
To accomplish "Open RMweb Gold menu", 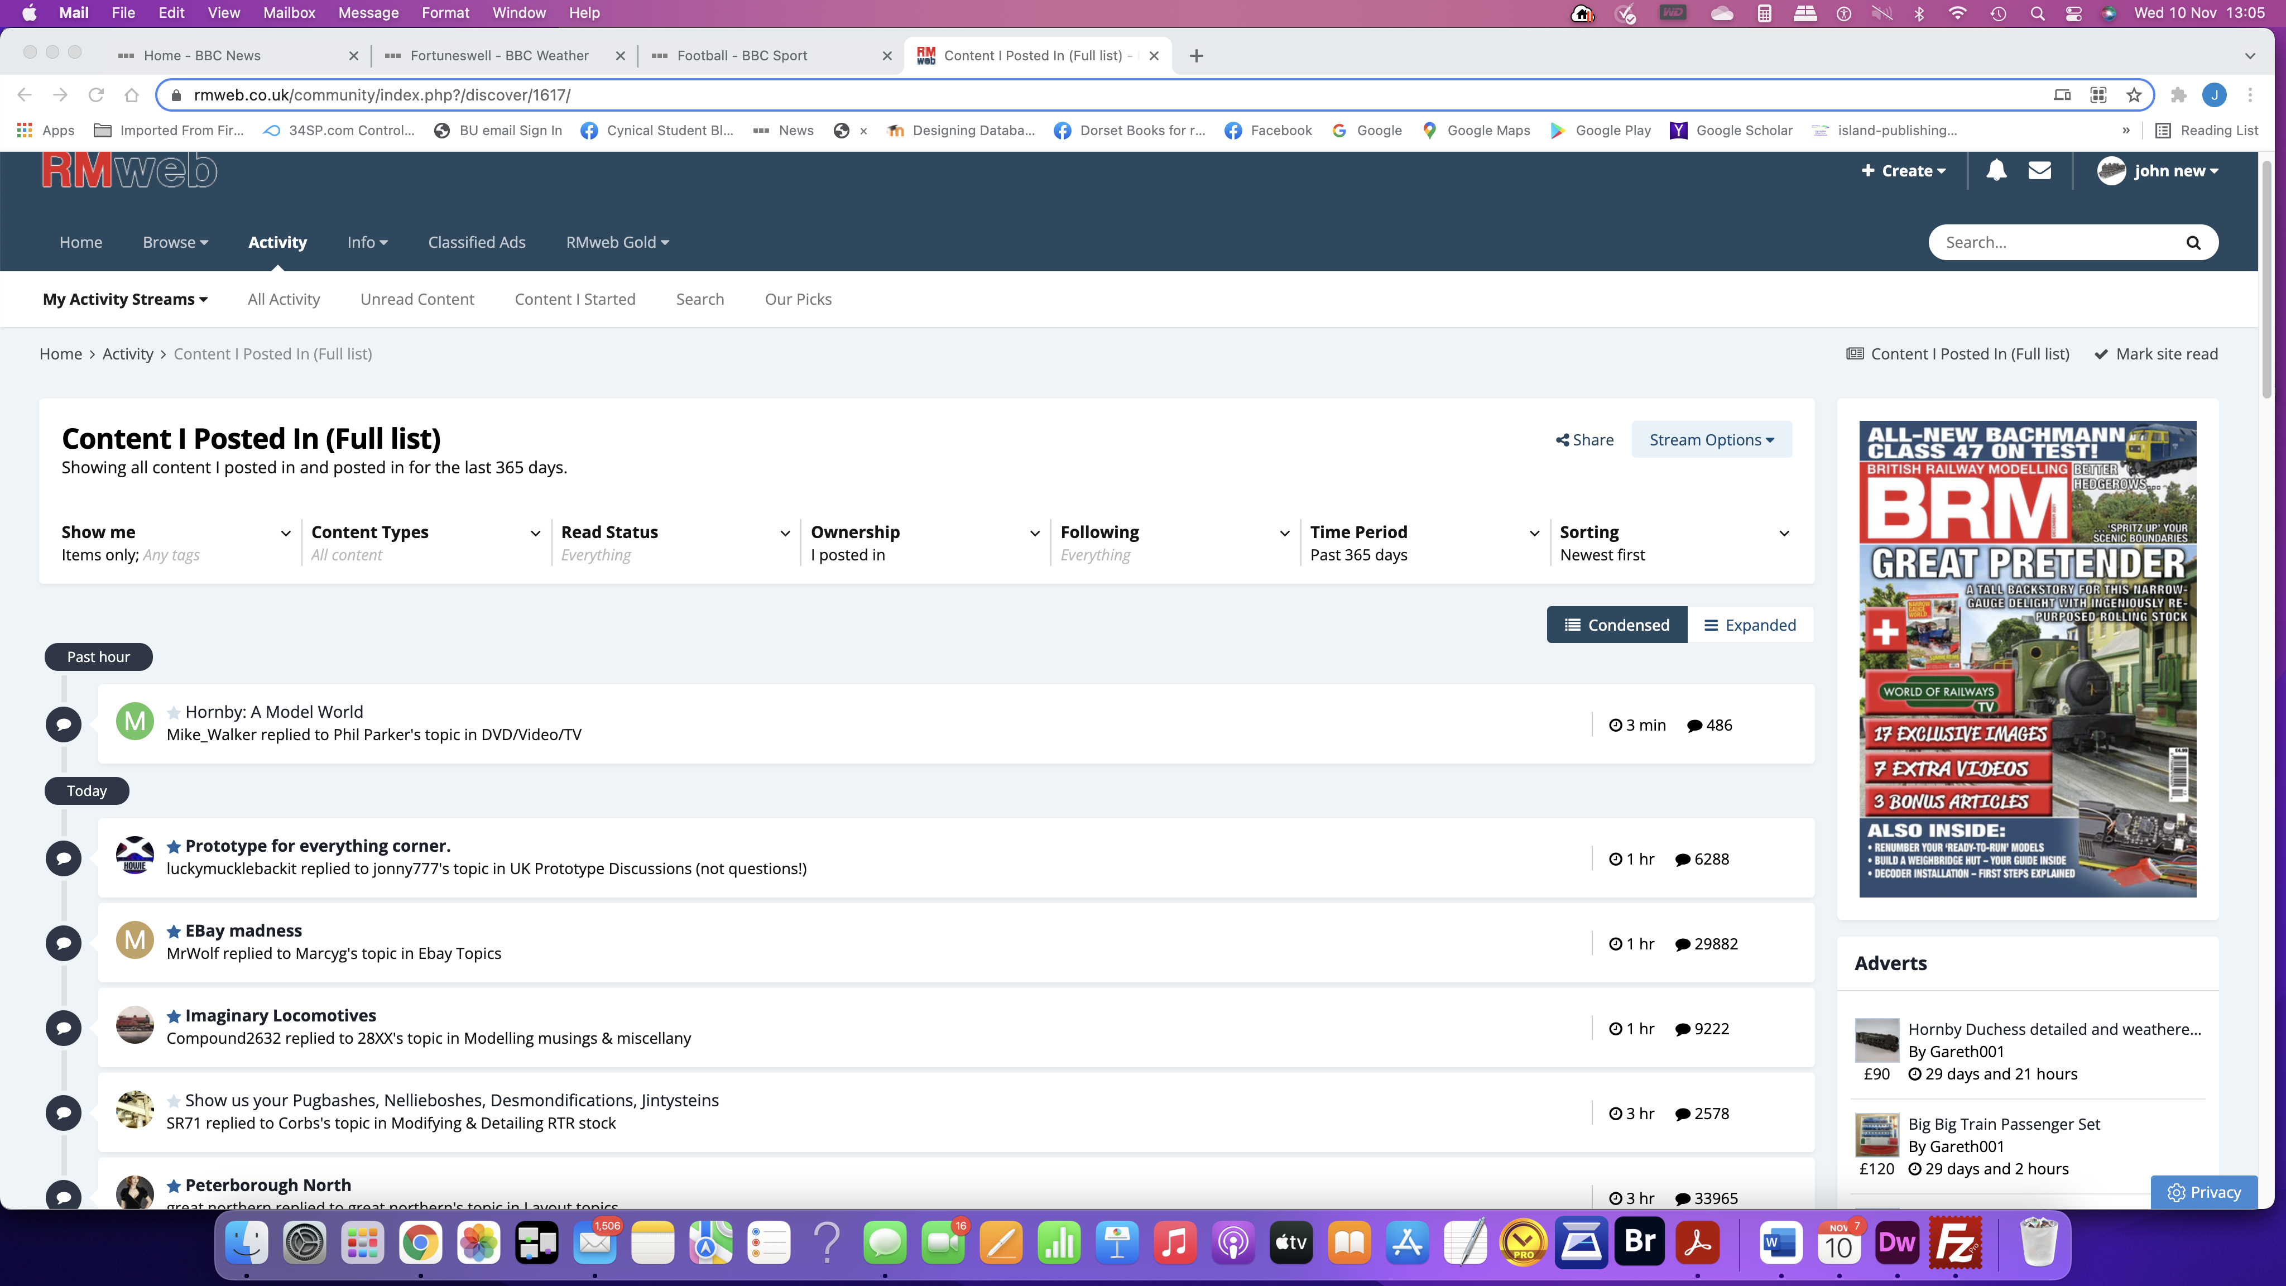I will click(618, 242).
